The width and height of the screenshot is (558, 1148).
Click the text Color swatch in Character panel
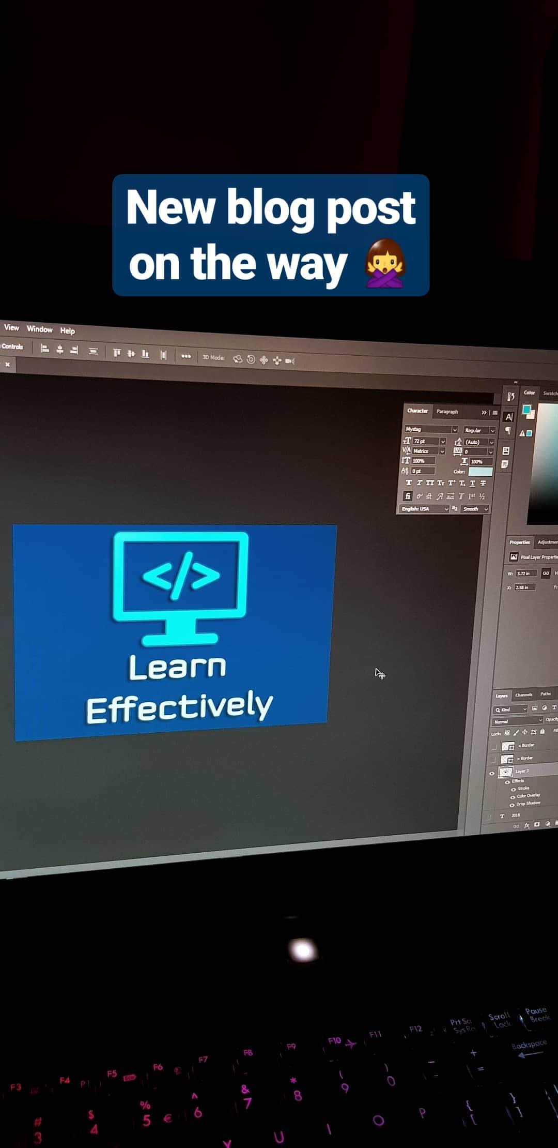click(480, 472)
